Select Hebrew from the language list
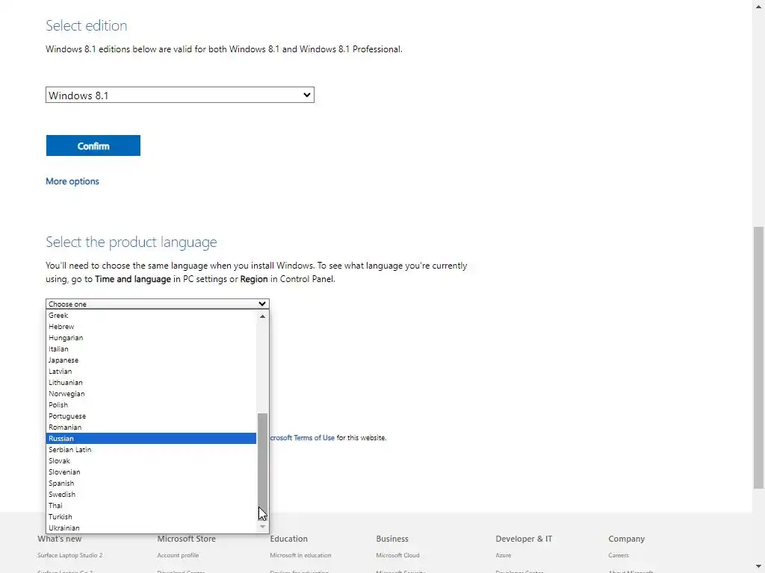The width and height of the screenshot is (765, 573). coord(151,327)
